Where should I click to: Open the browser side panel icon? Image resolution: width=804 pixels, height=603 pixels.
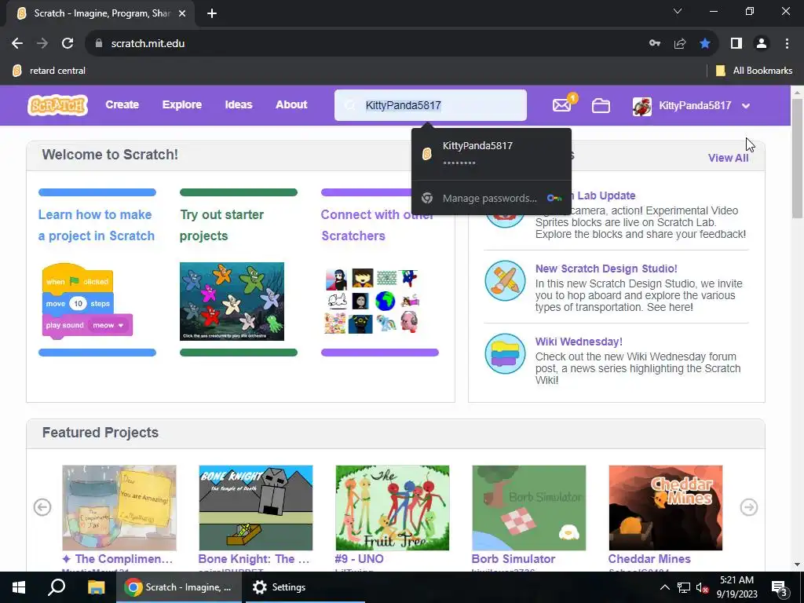point(736,44)
